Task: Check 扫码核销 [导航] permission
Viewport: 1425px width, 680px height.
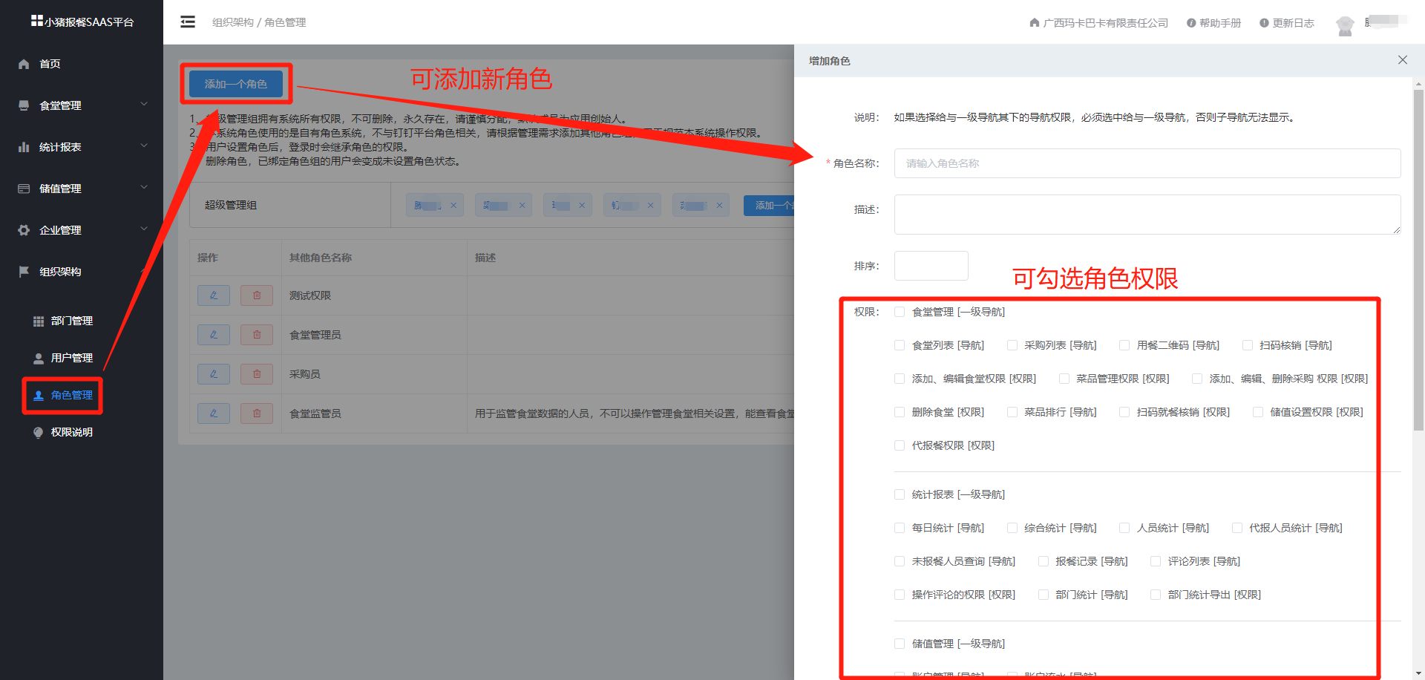Action: pos(1247,345)
